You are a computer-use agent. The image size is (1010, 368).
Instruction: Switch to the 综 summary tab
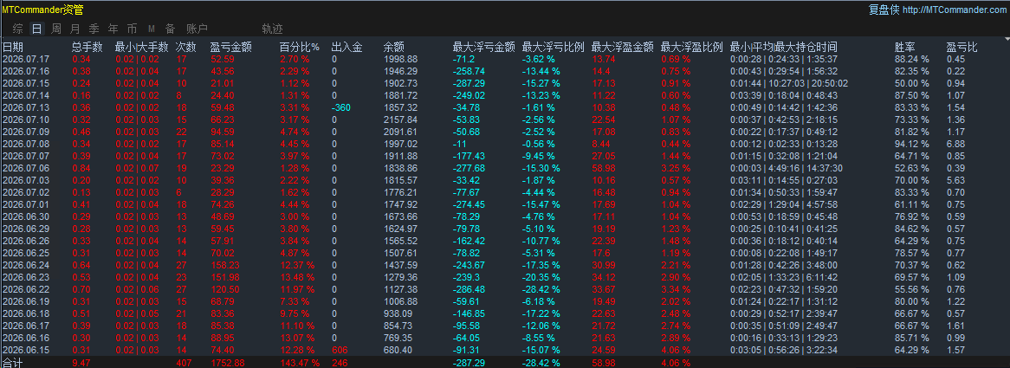[x=18, y=29]
